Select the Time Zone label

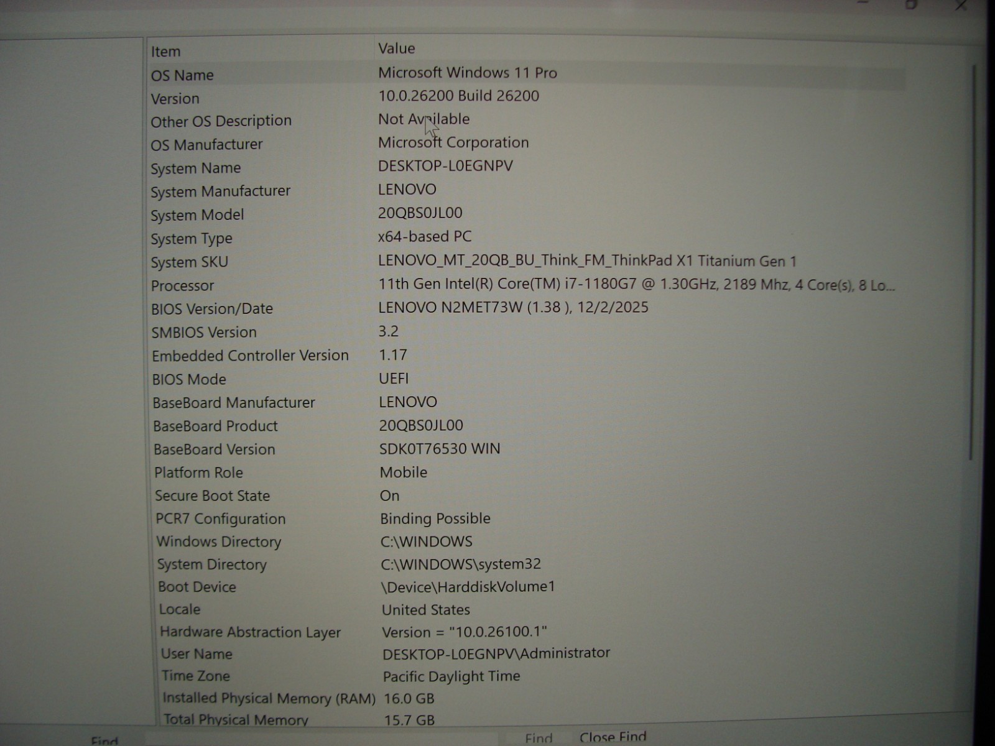coord(196,676)
